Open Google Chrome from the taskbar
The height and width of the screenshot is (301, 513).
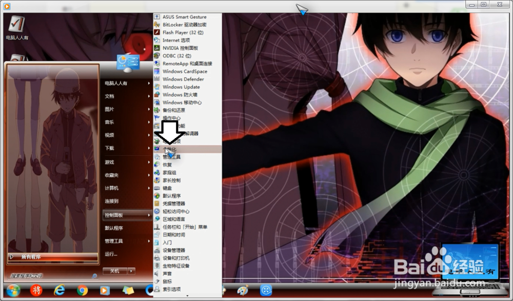click(x=83, y=290)
